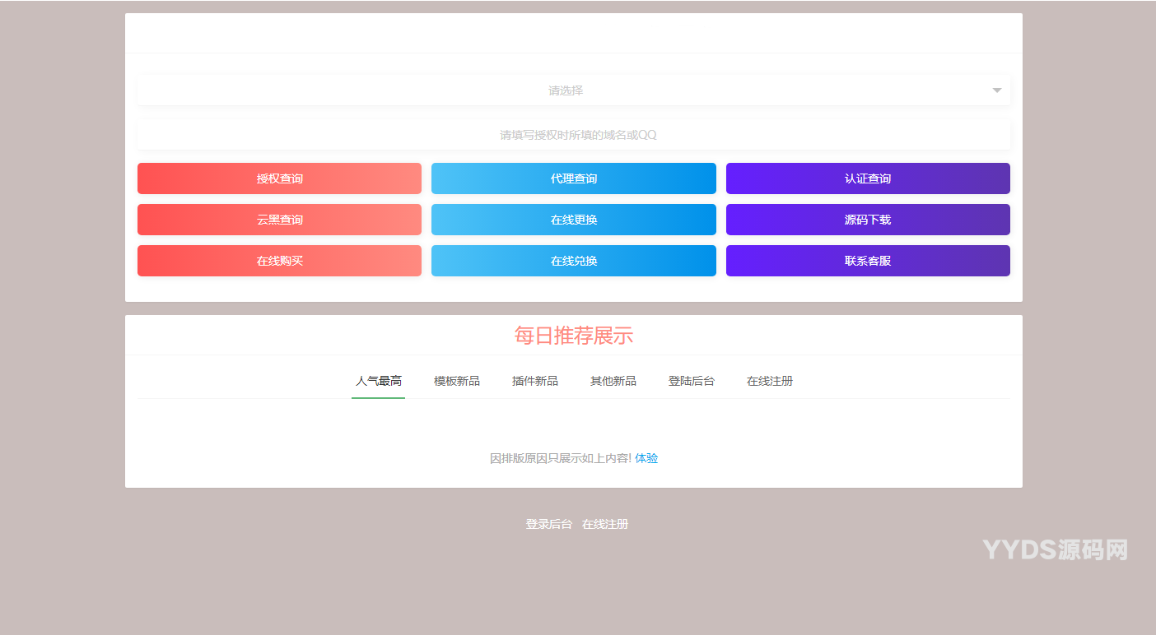The image size is (1156, 635).
Task: Click the footer 登录后台 link
Action: click(x=548, y=524)
